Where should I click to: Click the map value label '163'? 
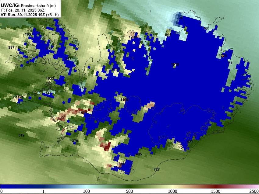click(28, 34)
